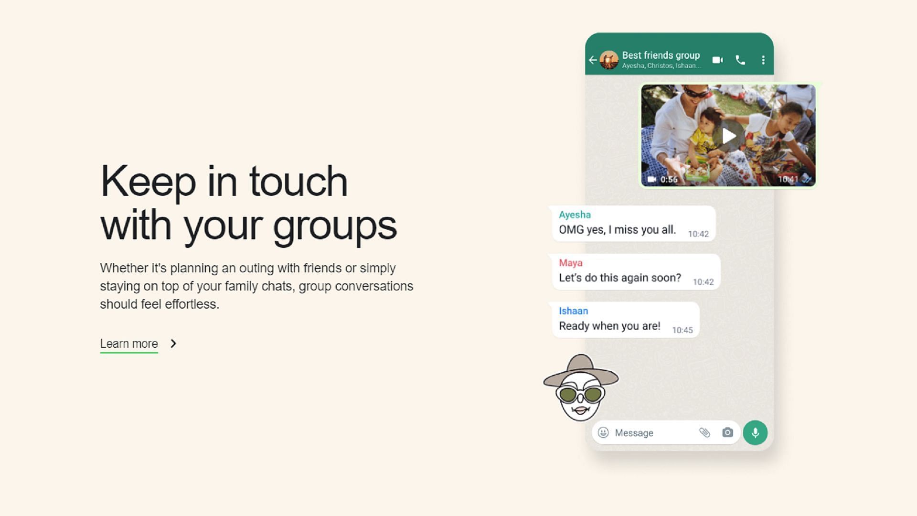
Task: Play the shared video in chat
Action: [728, 135]
